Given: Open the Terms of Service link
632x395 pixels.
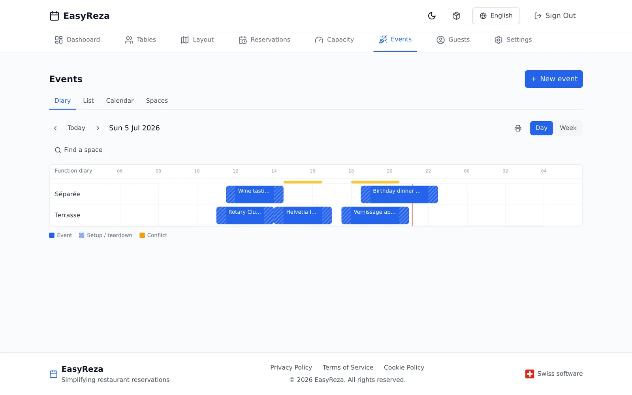Looking at the screenshot, I should [x=348, y=367].
